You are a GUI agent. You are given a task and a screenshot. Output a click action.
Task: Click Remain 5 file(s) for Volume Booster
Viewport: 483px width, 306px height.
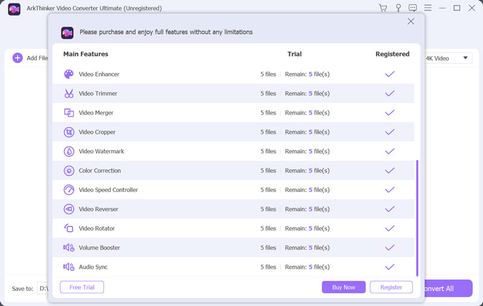(x=307, y=248)
